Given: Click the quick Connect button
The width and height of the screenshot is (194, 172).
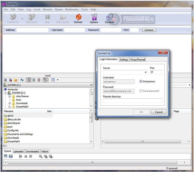Looking at the screenshot, I should pyautogui.click(x=149, y=30).
